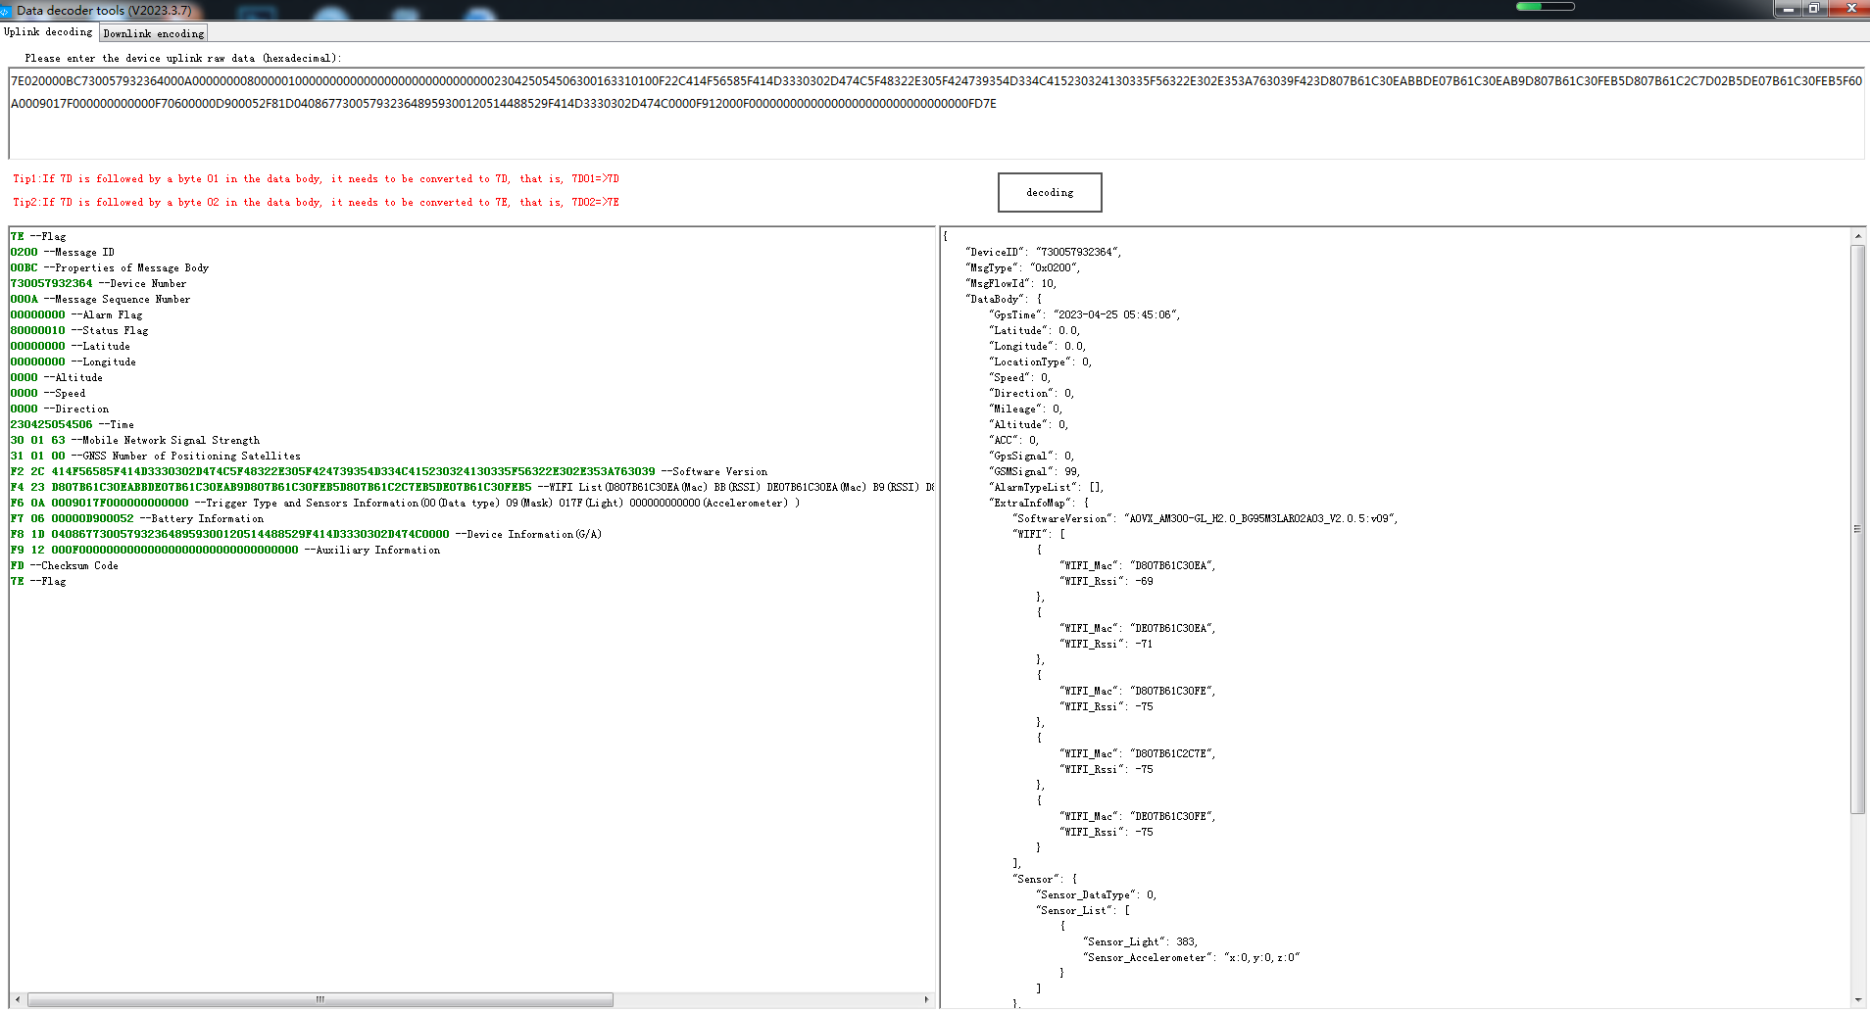The width and height of the screenshot is (1870, 1012).
Task: Click the green progress bar in title bar
Action: point(1545,7)
